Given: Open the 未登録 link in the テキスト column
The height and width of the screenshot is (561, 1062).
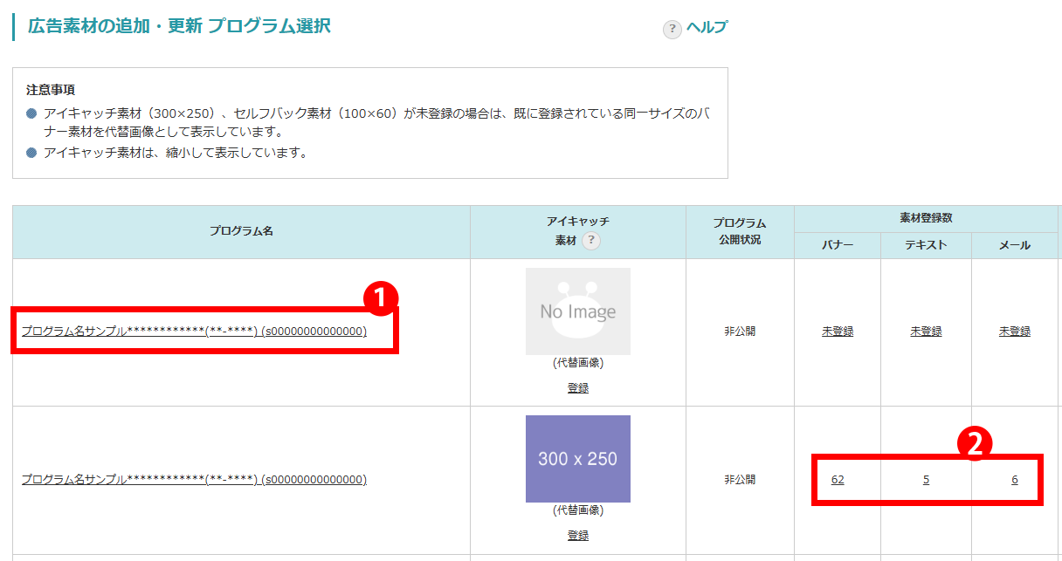Looking at the screenshot, I should coord(926,332).
